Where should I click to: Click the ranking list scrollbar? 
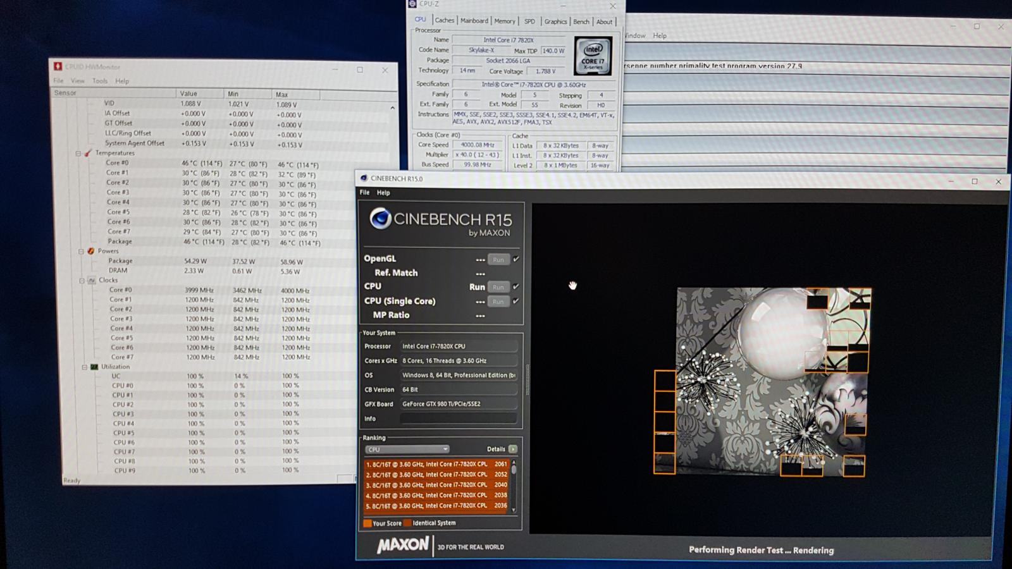514,486
